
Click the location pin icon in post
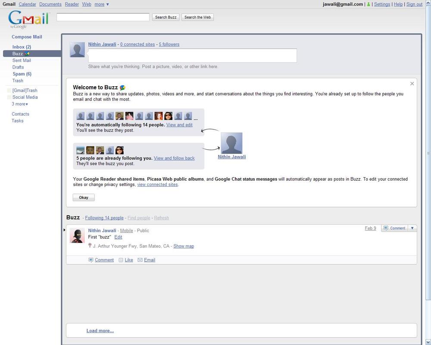coord(90,246)
